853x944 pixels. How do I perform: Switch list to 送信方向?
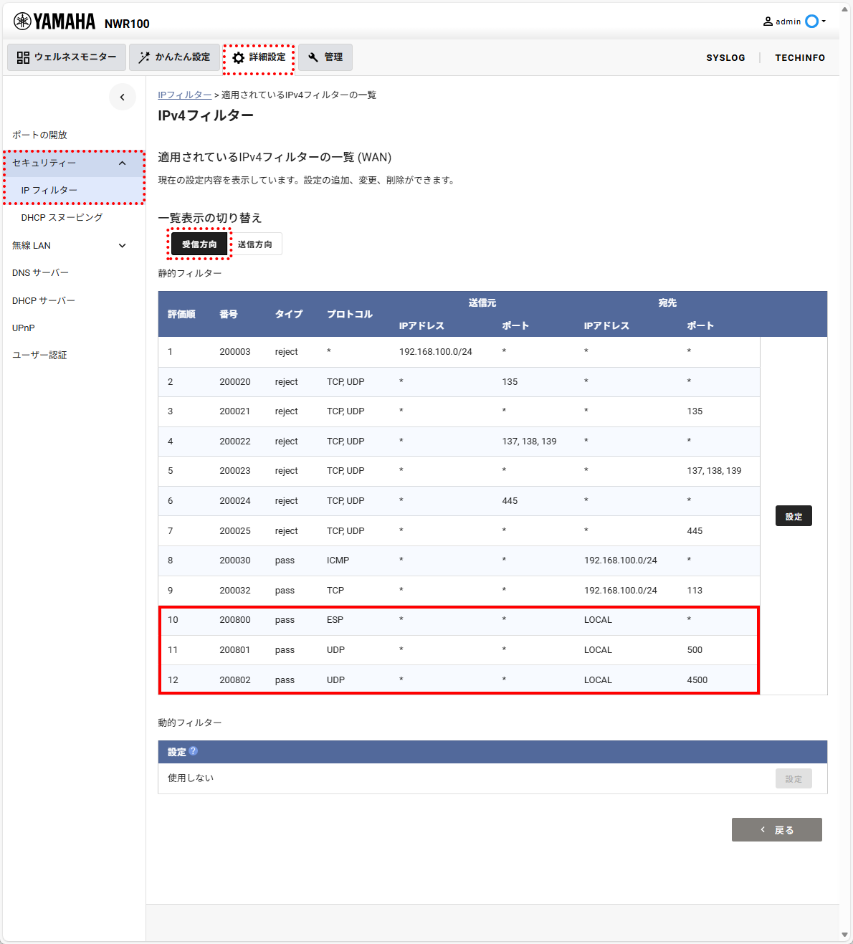click(x=255, y=244)
